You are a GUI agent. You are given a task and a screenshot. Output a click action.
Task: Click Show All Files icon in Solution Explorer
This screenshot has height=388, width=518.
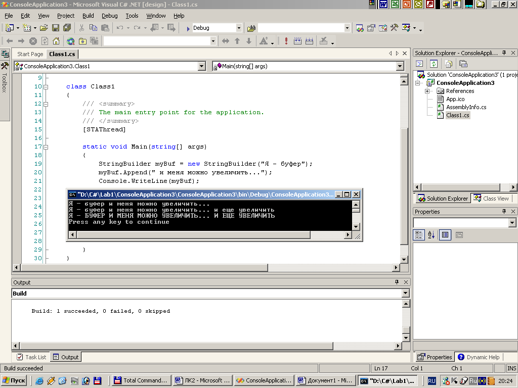[449, 64]
